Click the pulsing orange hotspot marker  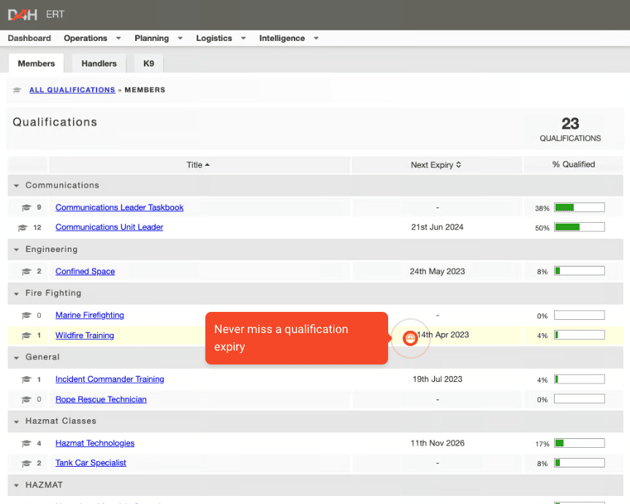click(410, 337)
